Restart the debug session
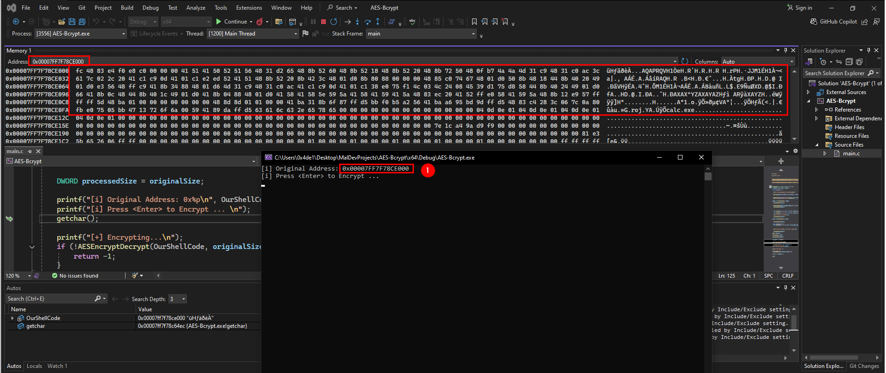This screenshot has height=373, width=886. coord(334,22)
